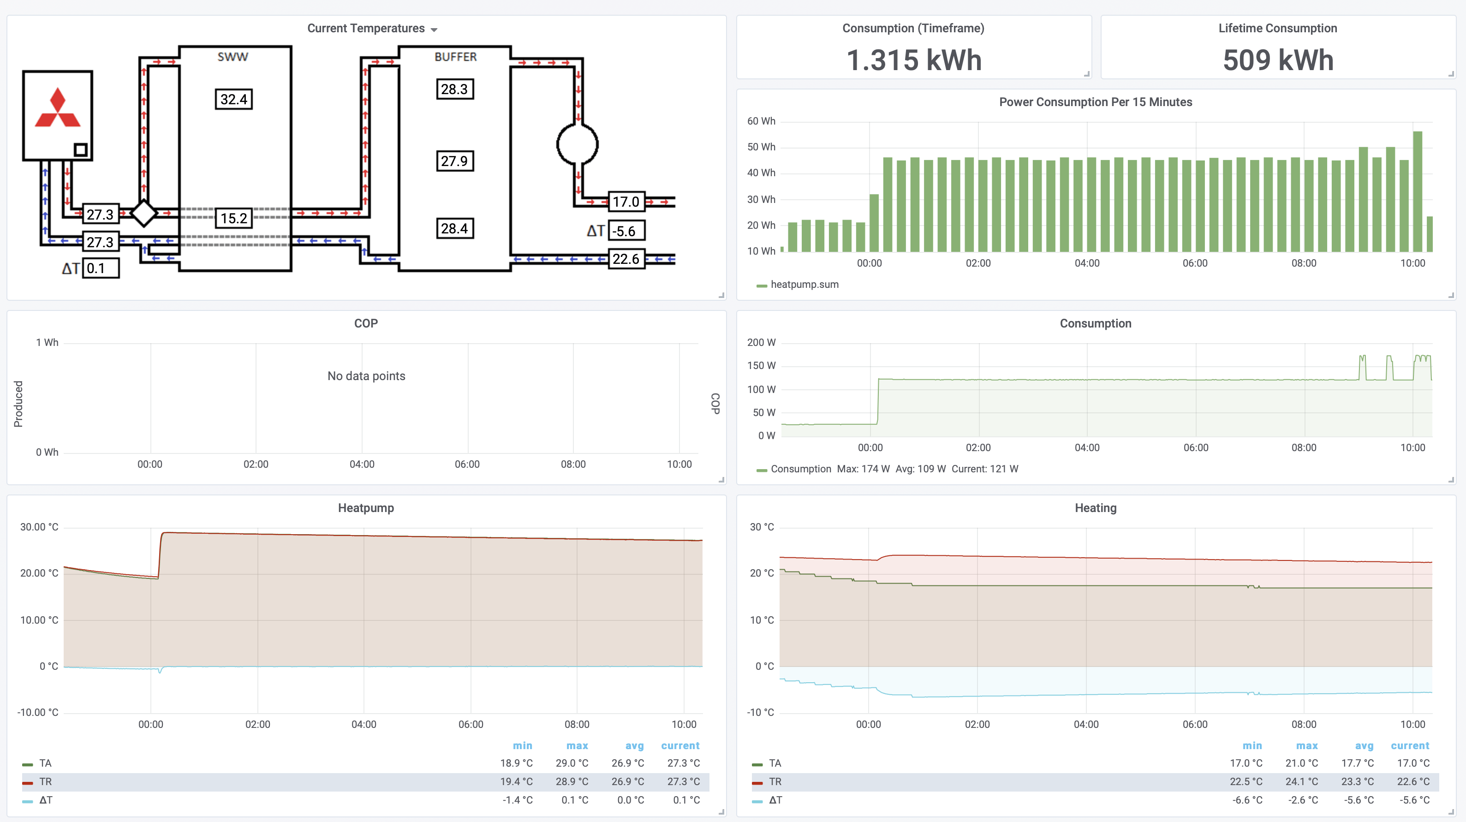This screenshot has height=822, width=1466.
Task: Click the resize handle of the COP panel
Action: [721, 480]
